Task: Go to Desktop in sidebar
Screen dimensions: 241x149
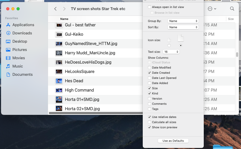Action: pos(17,41)
